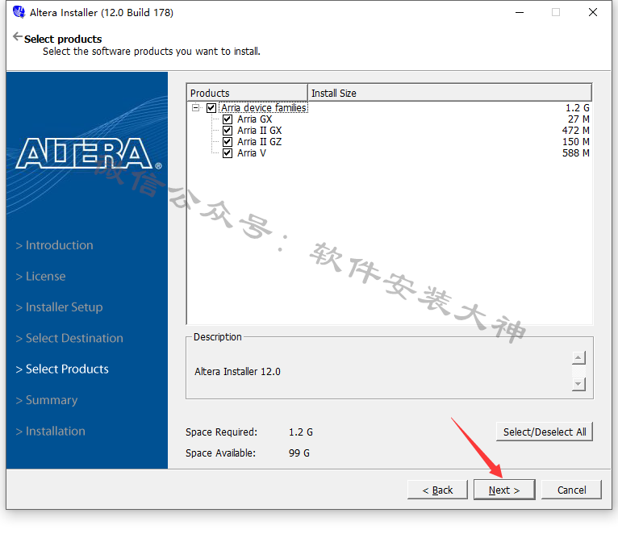
Task: Click the Select Destination step
Action: click(69, 338)
